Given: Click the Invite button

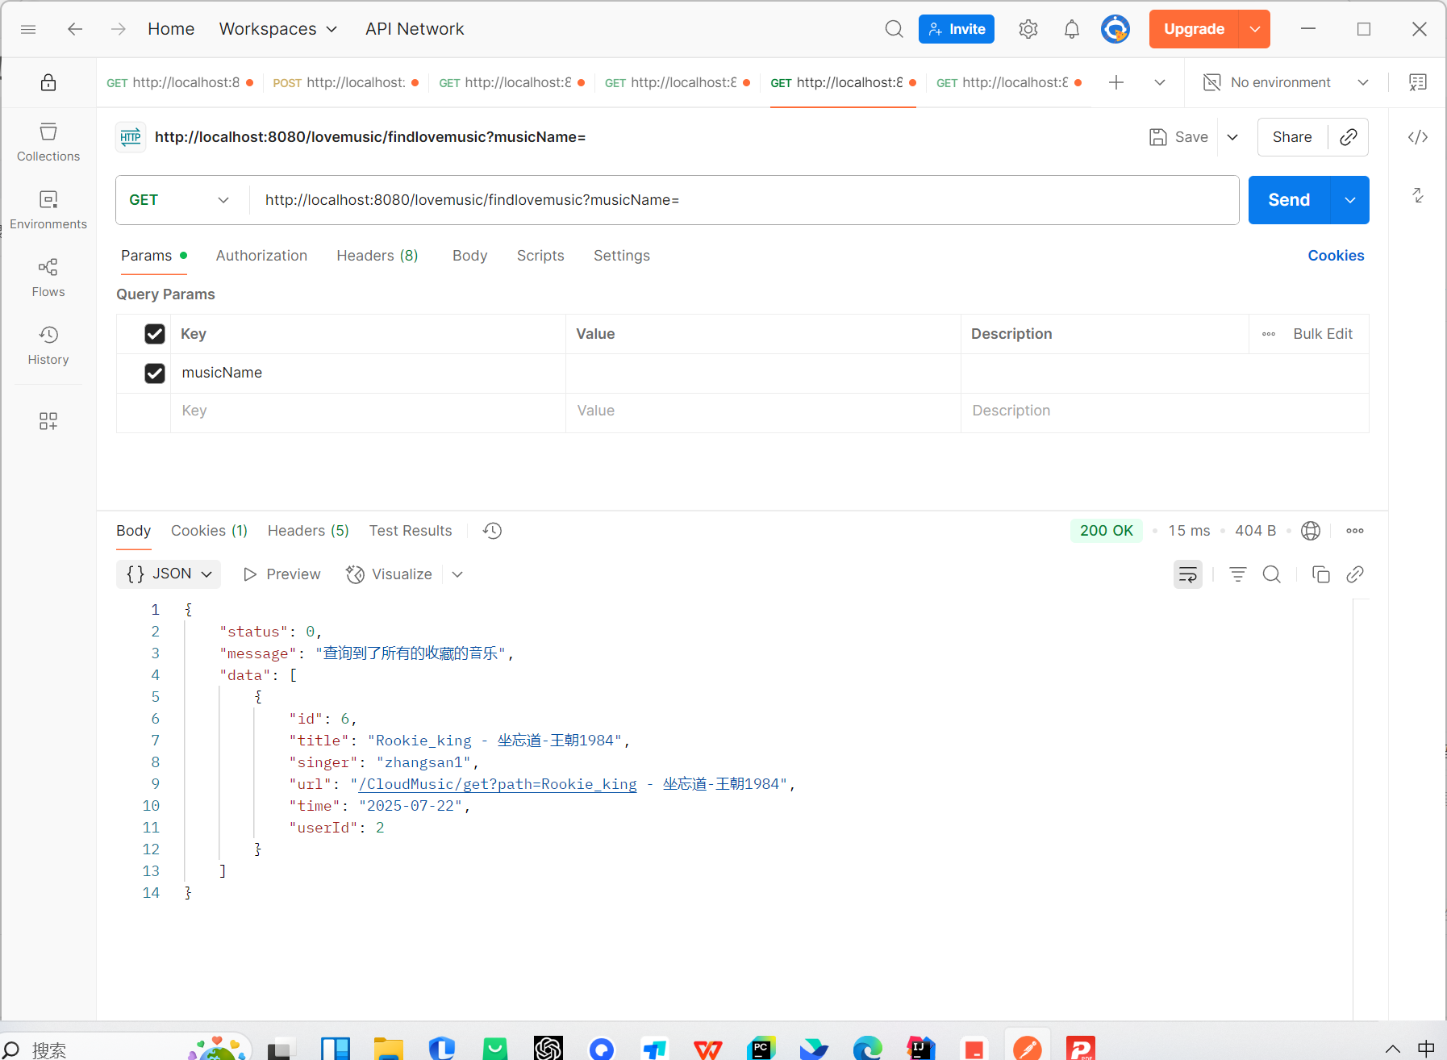Looking at the screenshot, I should pos(957,29).
